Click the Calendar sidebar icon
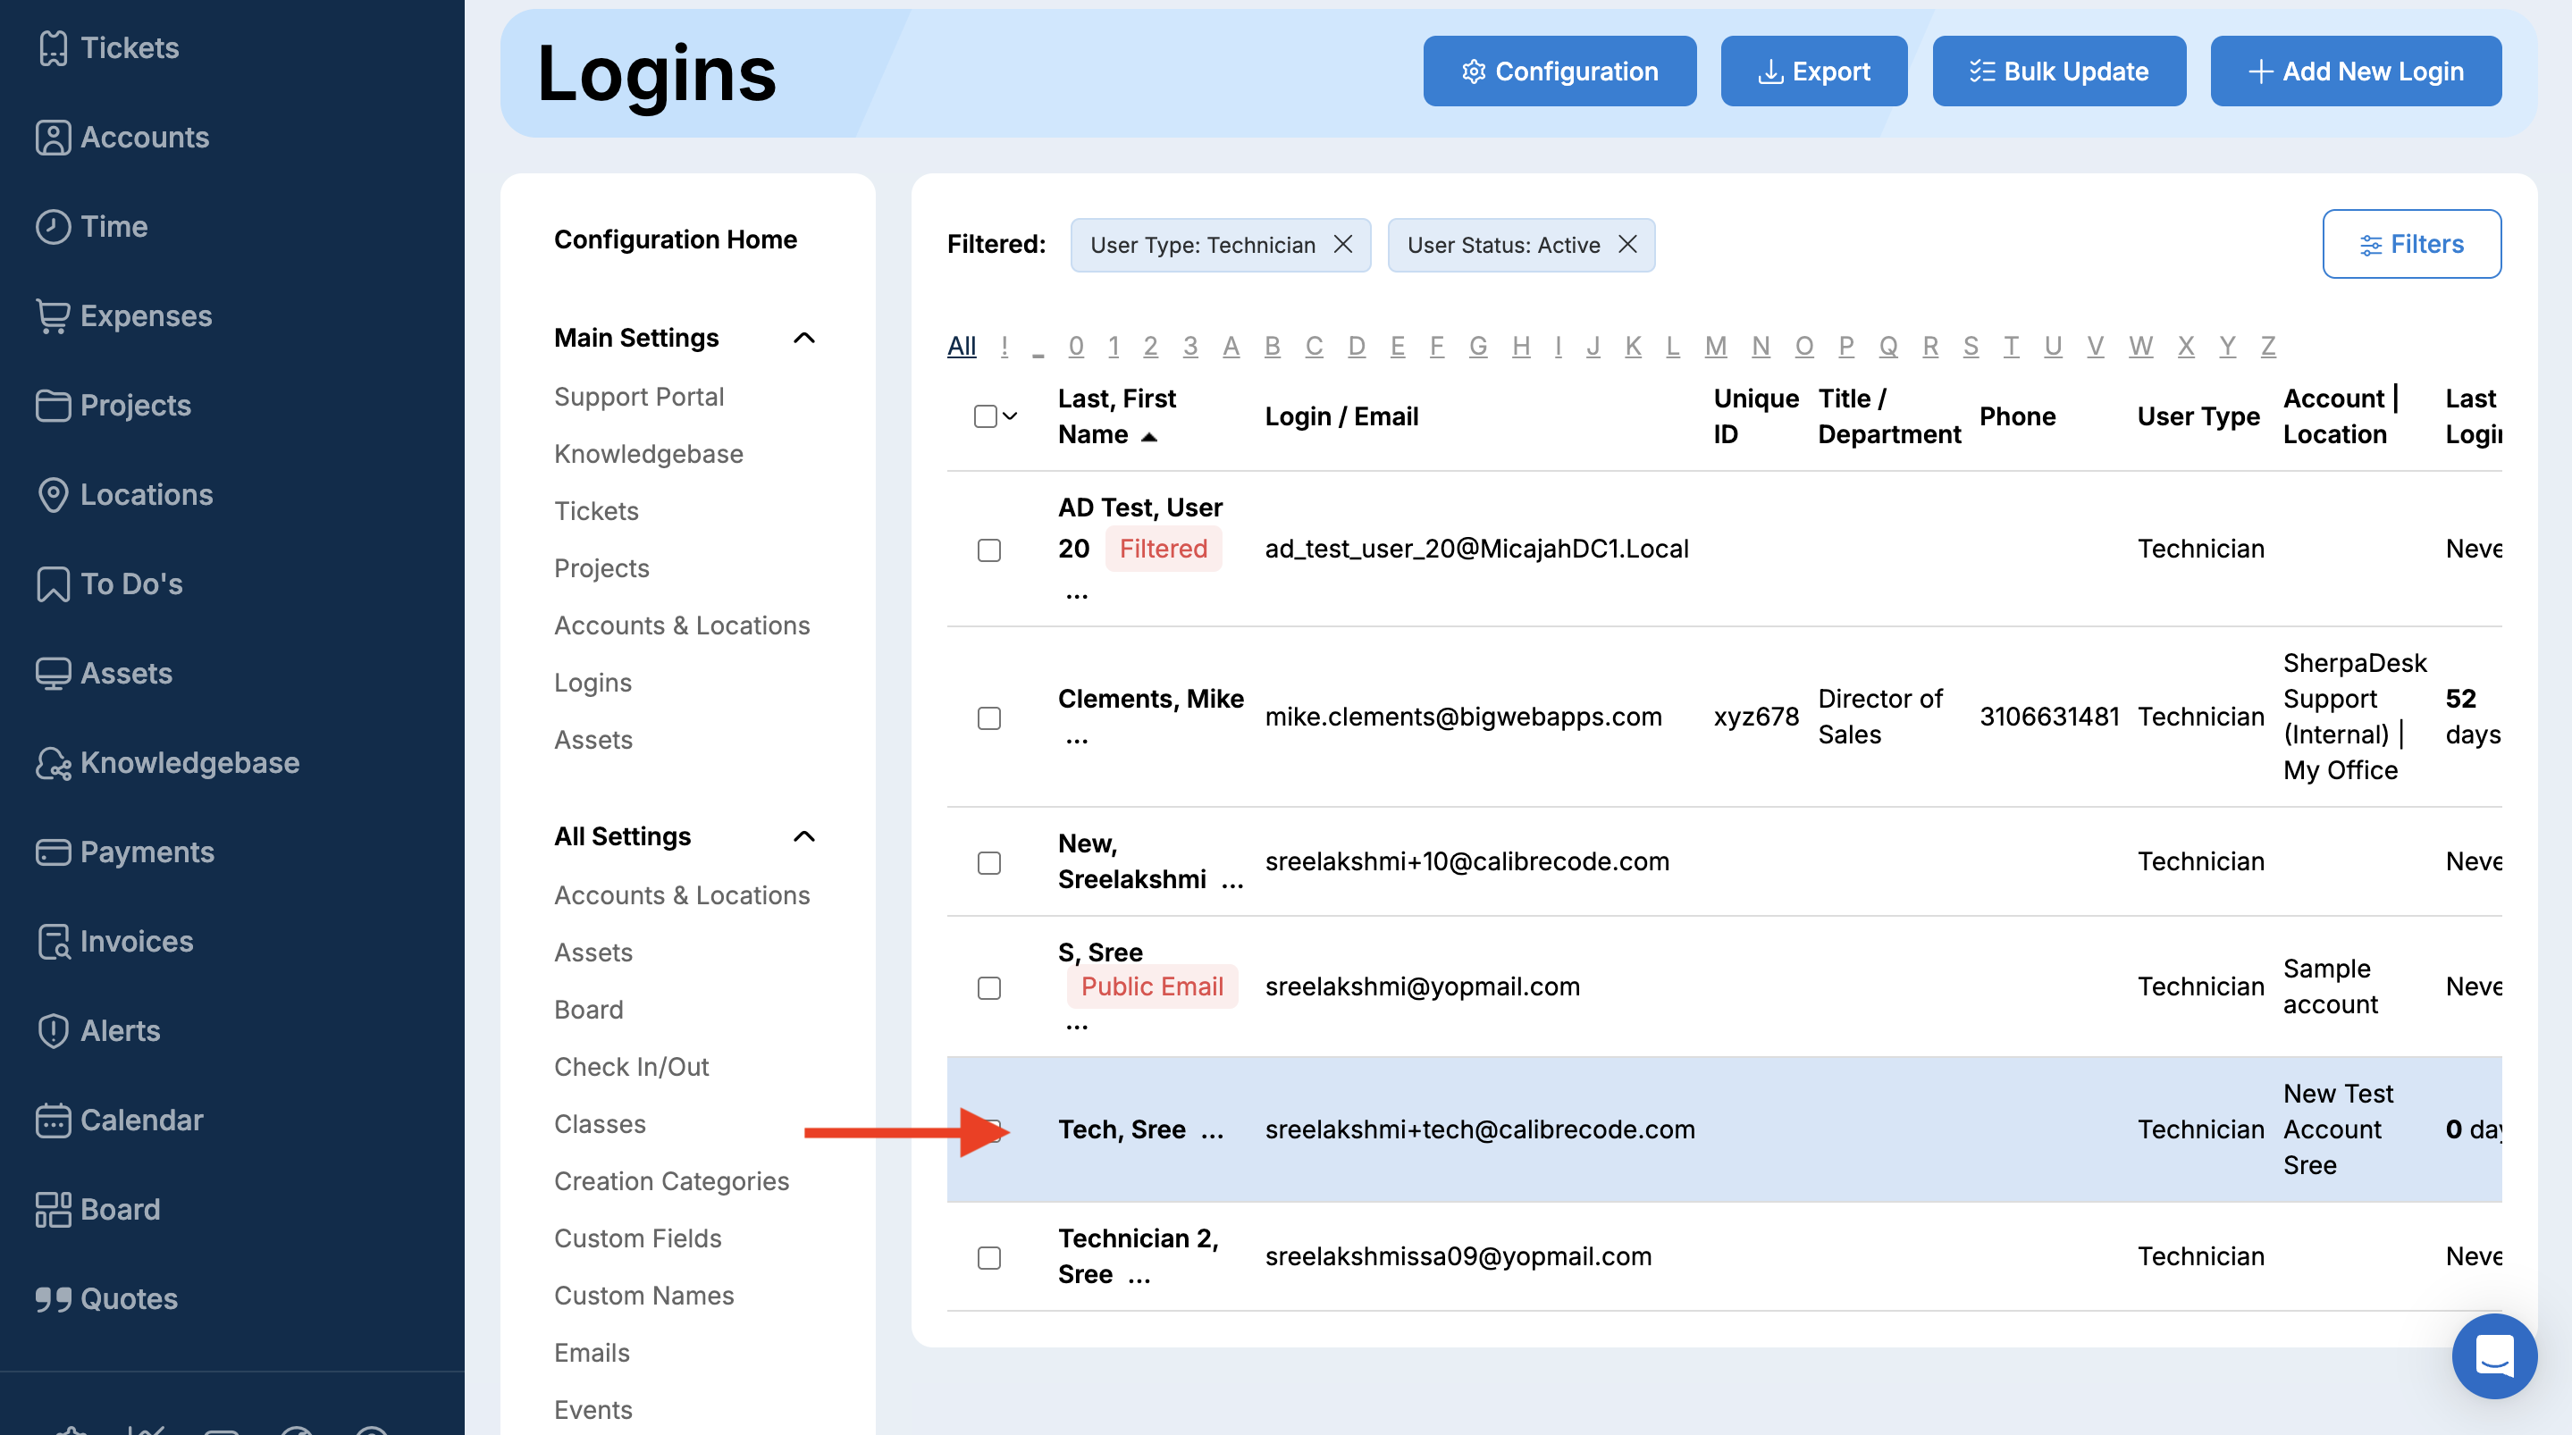This screenshot has width=2572, height=1435. click(53, 1120)
